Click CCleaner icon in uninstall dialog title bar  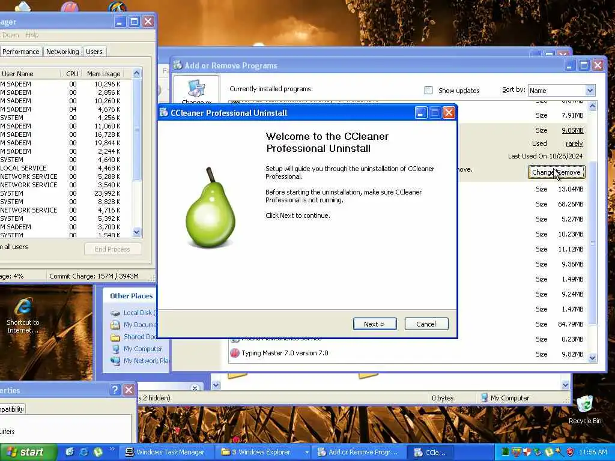[x=165, y=112]
